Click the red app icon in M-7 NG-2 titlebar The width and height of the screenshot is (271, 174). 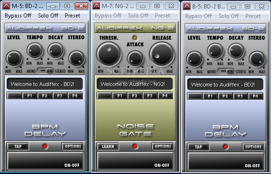click(x=96, y=6)
